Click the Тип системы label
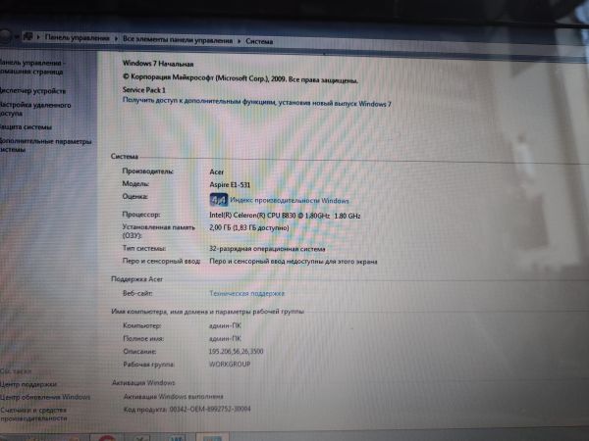This screenshot has width=589, height=441. coord(144,248)
